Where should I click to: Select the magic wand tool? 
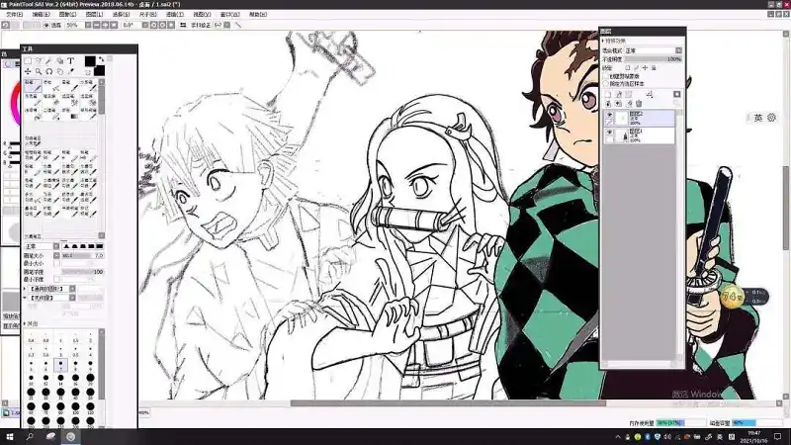[48, 61]
